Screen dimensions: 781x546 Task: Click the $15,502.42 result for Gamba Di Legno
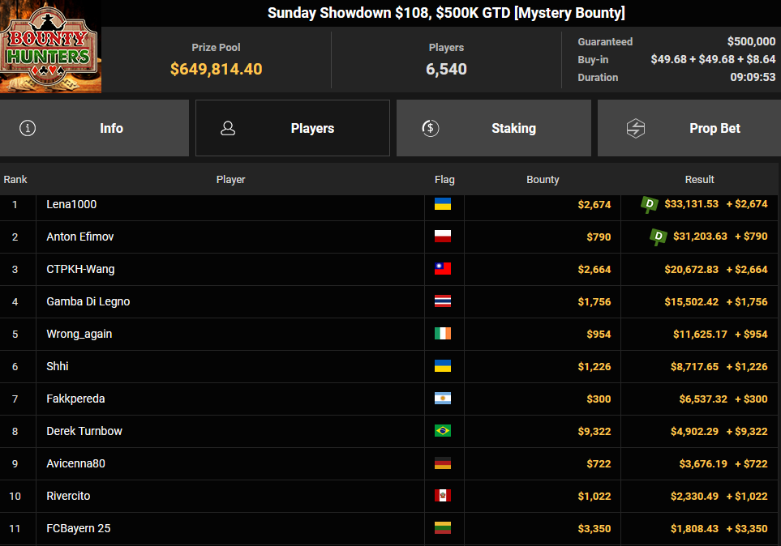click(x=691, y=301)
